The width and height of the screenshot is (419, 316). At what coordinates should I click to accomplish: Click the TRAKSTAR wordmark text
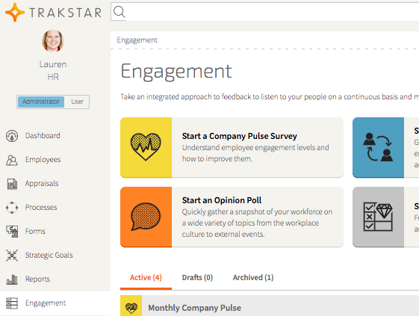coord(66,13)
